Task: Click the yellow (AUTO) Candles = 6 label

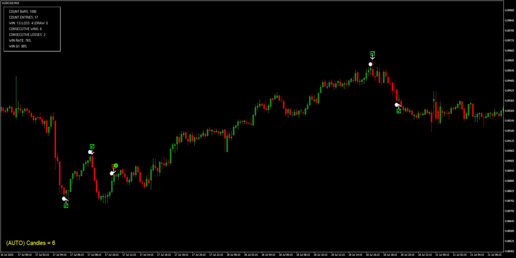Action: [x=31, y=243]
